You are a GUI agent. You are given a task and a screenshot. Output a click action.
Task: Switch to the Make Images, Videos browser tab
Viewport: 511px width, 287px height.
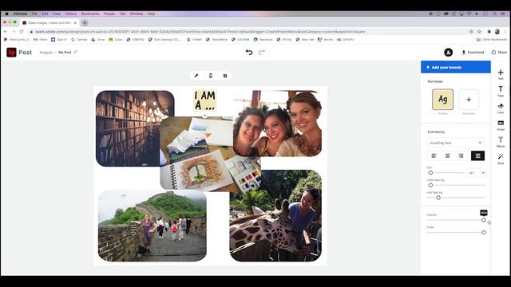[x=50, y=23]
